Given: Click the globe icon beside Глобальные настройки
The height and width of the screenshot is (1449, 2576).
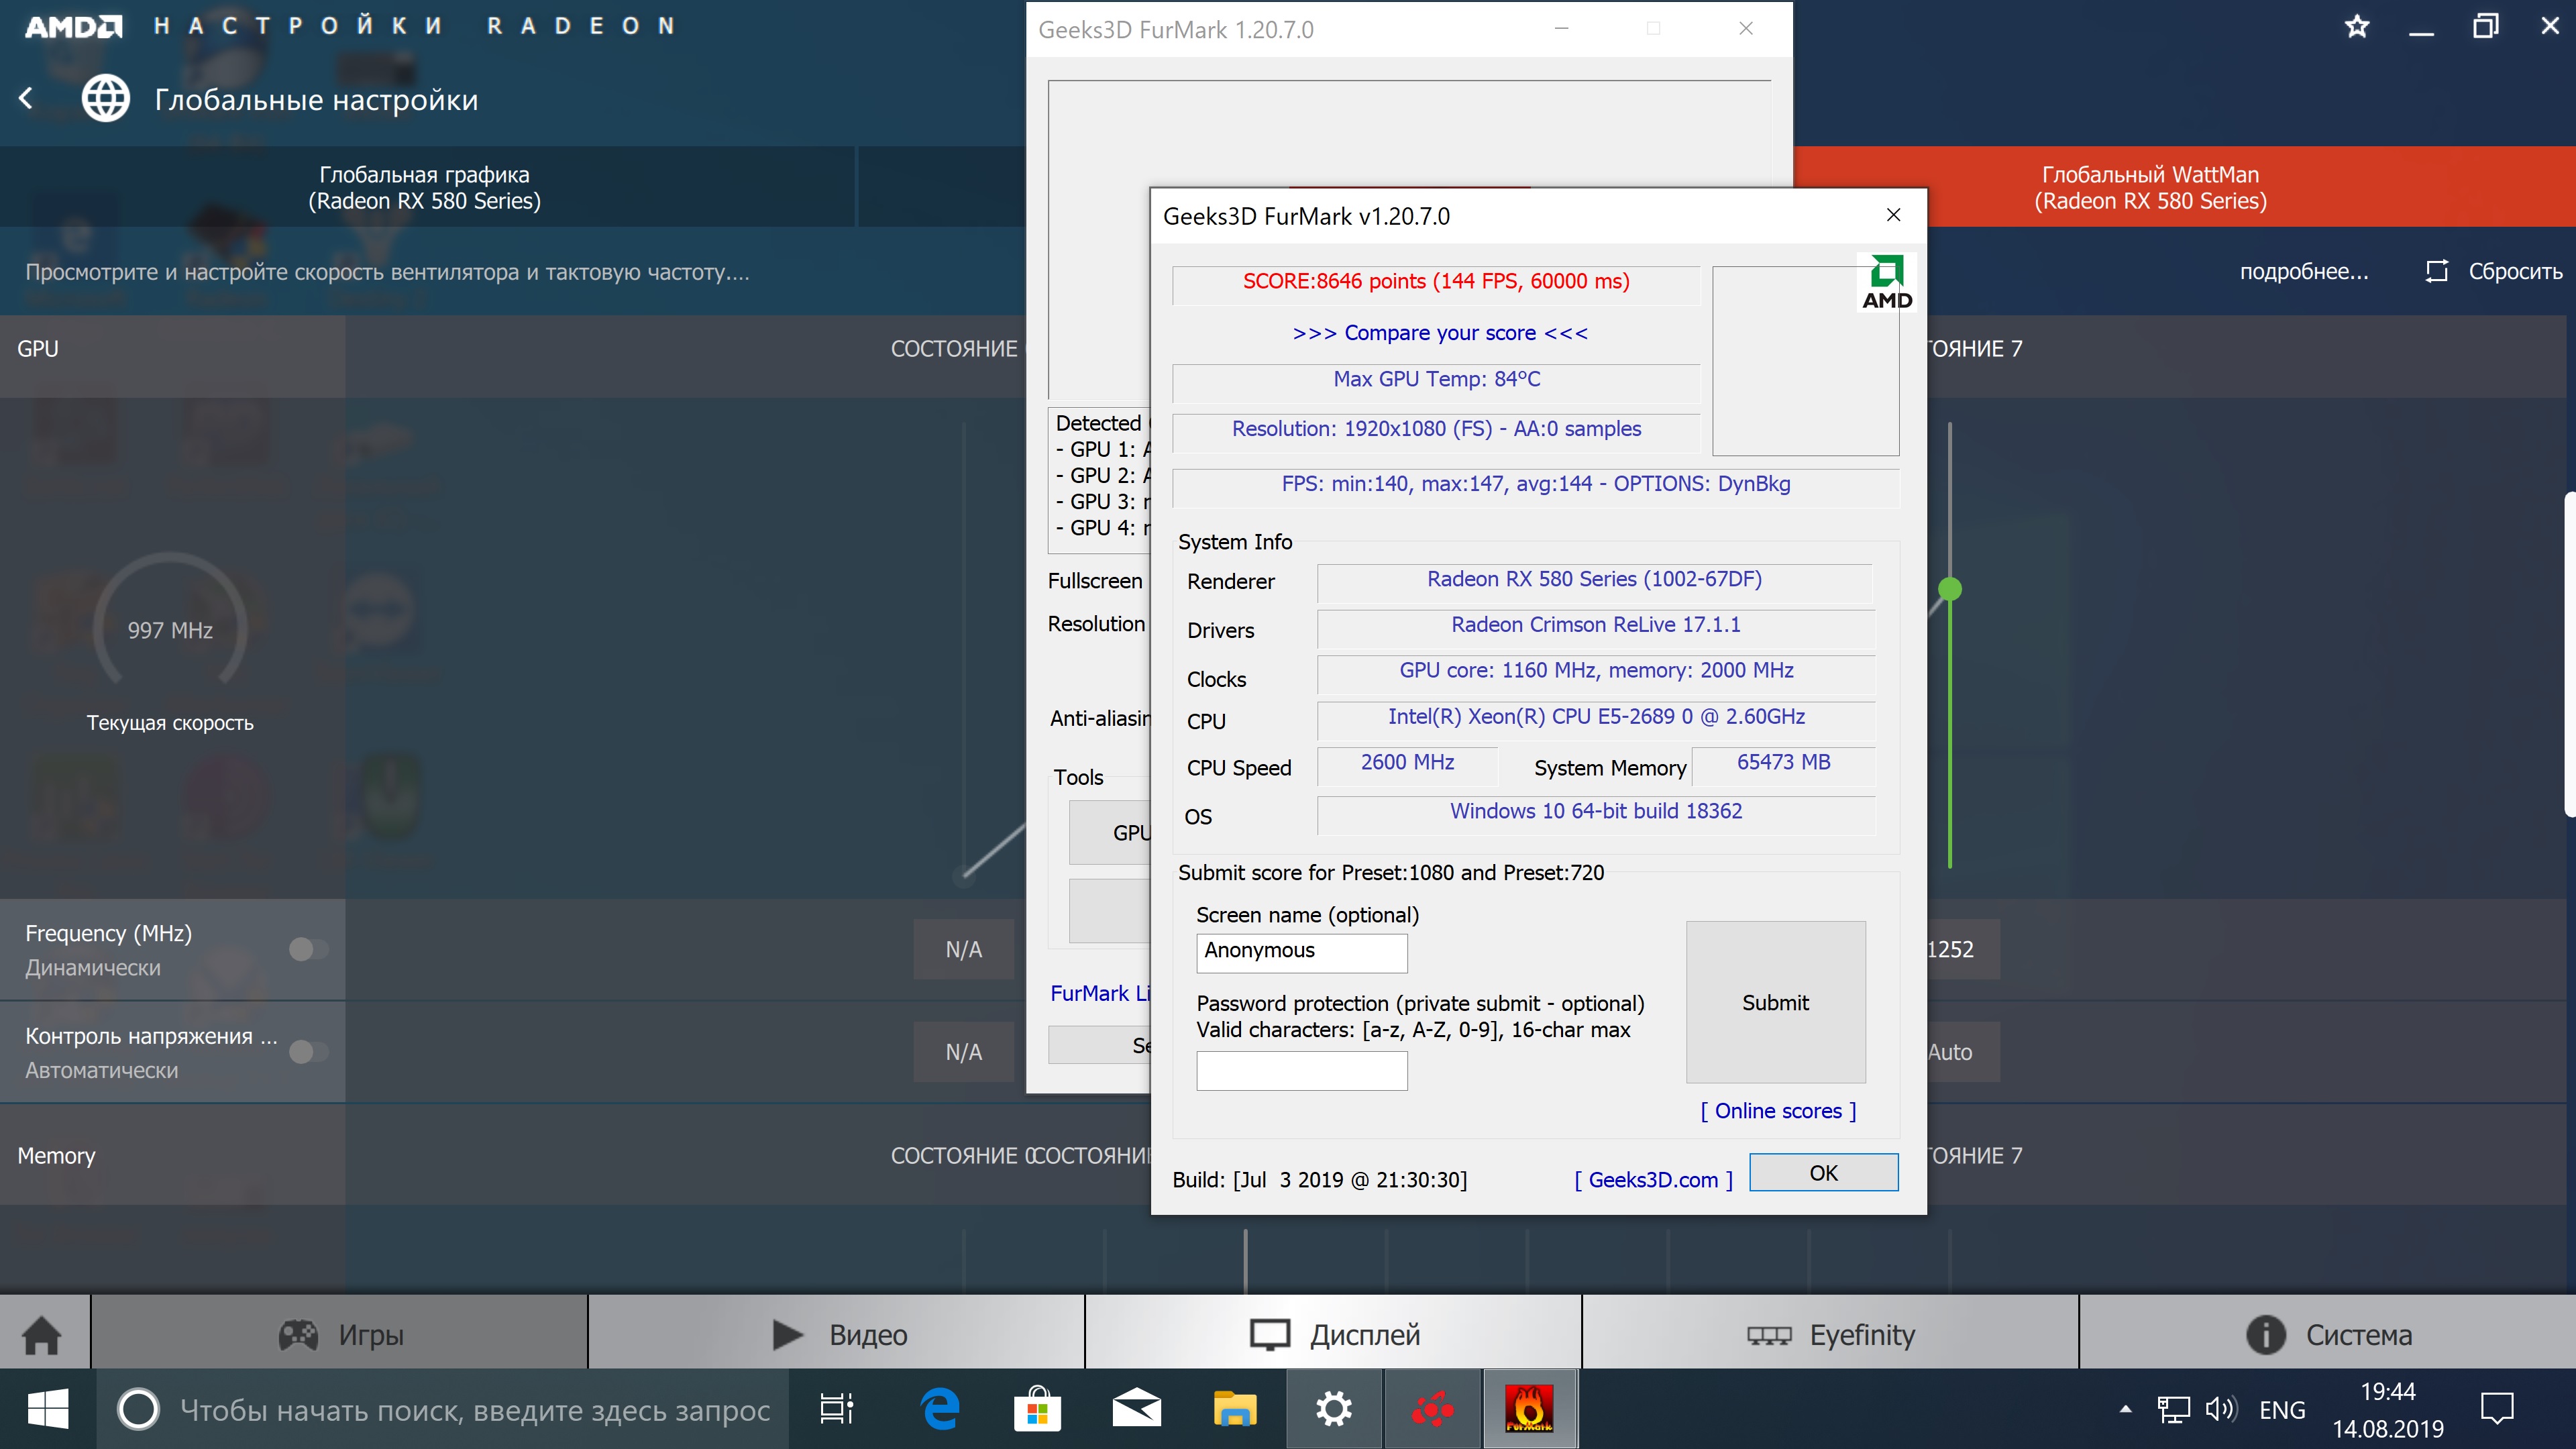Looking at the screenshot, I should [106, 98].
